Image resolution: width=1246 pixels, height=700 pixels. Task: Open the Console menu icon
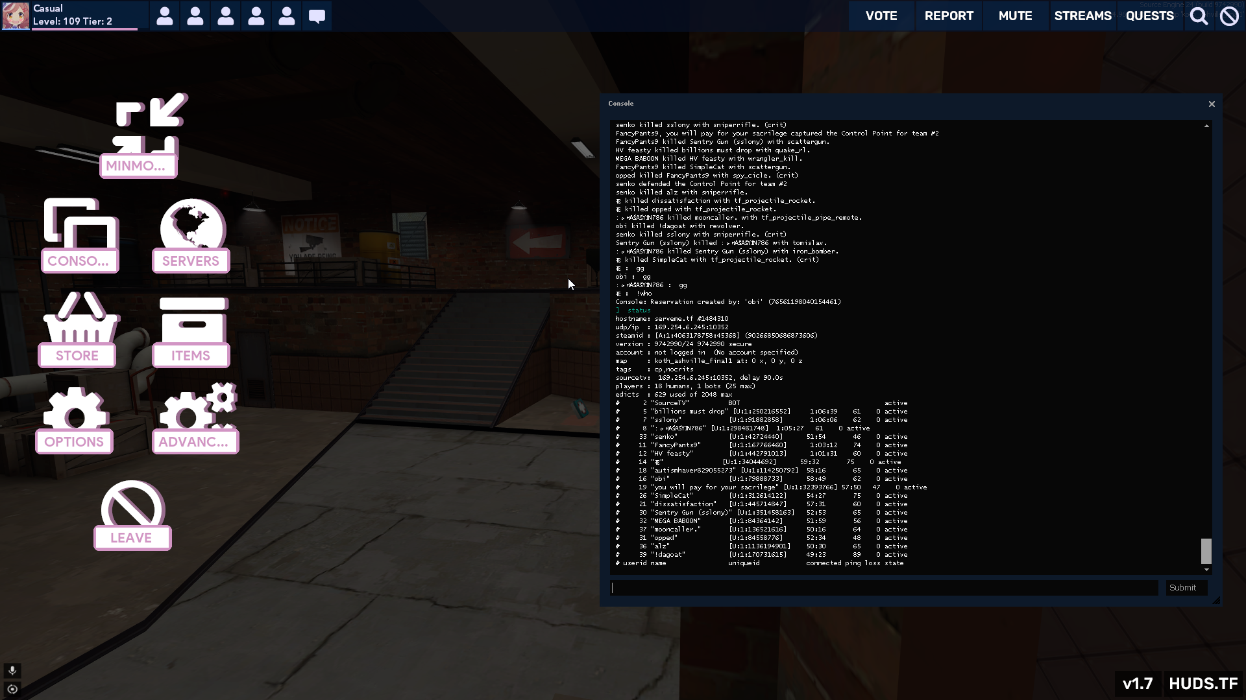80,224
